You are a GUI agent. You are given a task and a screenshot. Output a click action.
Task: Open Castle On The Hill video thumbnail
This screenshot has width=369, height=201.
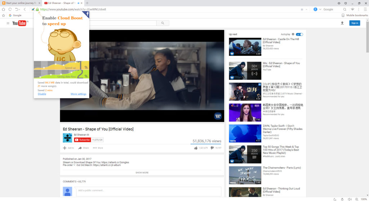[x=245, y=47]
